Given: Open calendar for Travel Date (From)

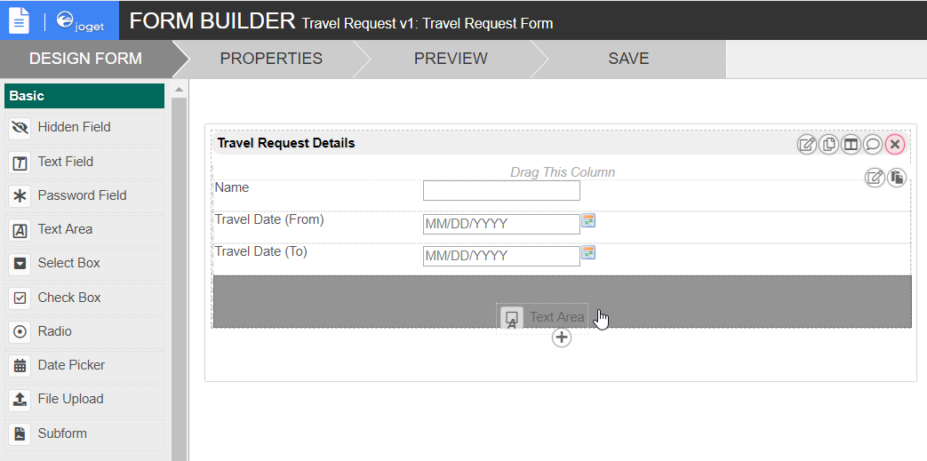Looking at the screenshot, I should [x=587, y=220].
